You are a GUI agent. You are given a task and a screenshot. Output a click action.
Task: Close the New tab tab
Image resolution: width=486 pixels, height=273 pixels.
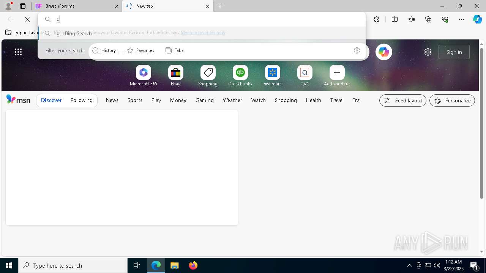point(207,6)
